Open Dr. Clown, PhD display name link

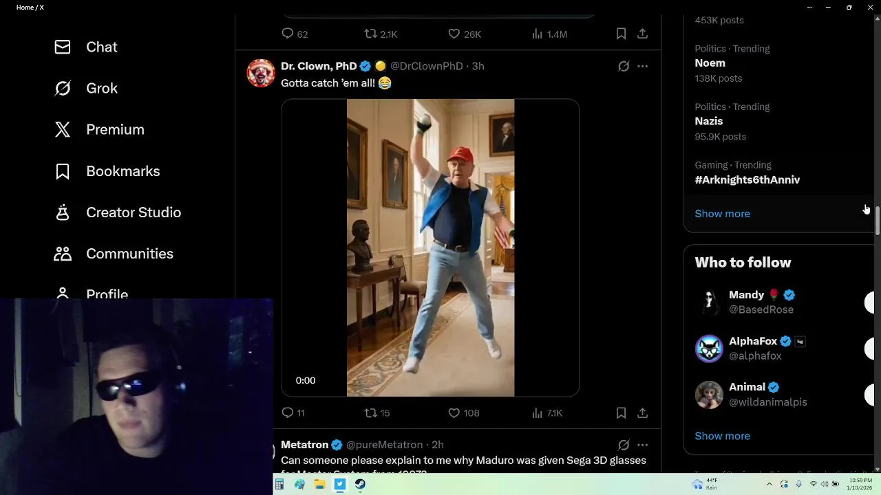point(319,66)
